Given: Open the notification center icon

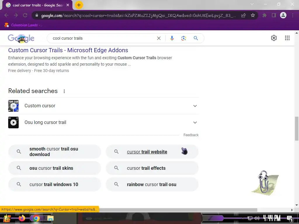Looking at the screenshot, I should click(x=290, y=219).
